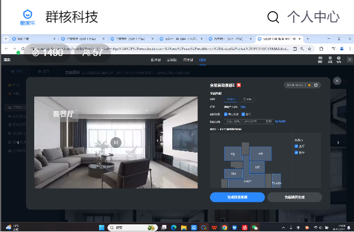Image resolution: width=354 pixels, height=232 pixels.
Task: Switch to the first browser tab
Action: point(34,39)
